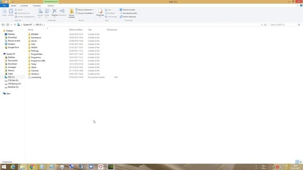Screen dimensions: 303x170
Task: Click the Forward navigation arrow
Action: click(x=8, y=25)
